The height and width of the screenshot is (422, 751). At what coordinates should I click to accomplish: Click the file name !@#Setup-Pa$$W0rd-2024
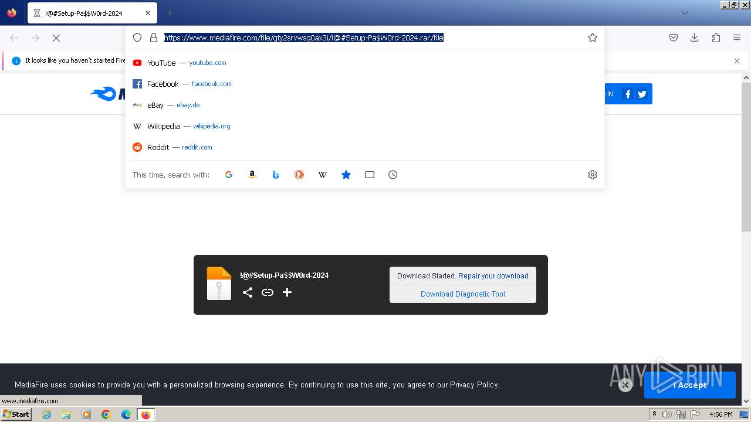tap(285, 275)
